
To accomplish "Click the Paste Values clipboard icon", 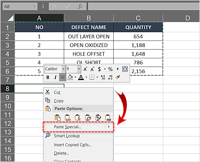I will [67, 117].
